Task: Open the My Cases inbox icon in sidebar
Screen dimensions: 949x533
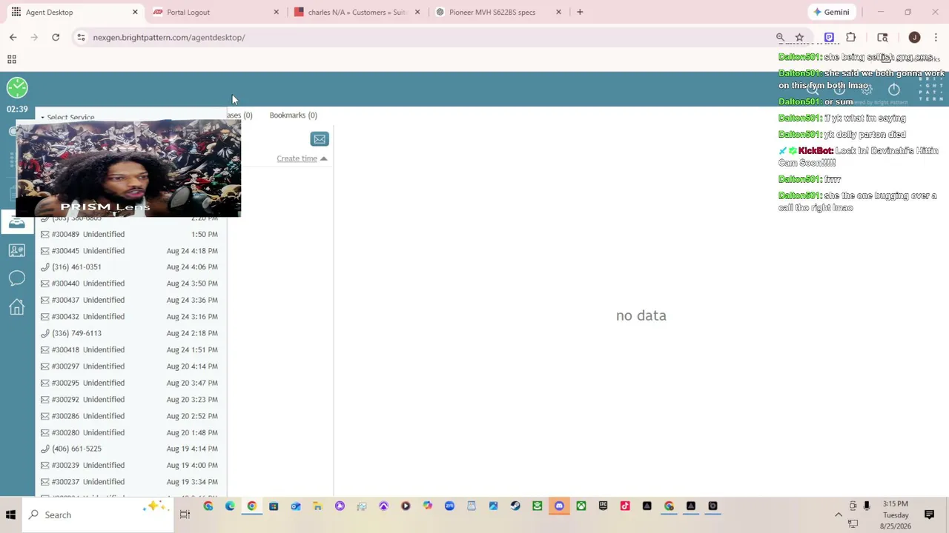Action: click(17, 222)
